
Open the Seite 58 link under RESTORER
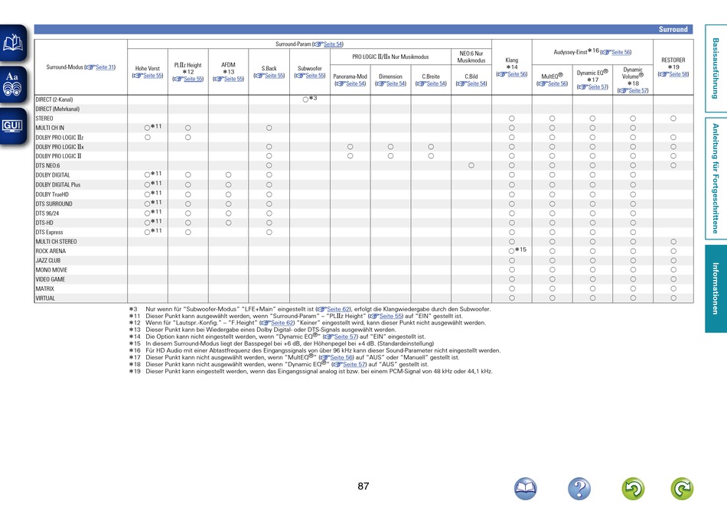(x=678, y=74)
